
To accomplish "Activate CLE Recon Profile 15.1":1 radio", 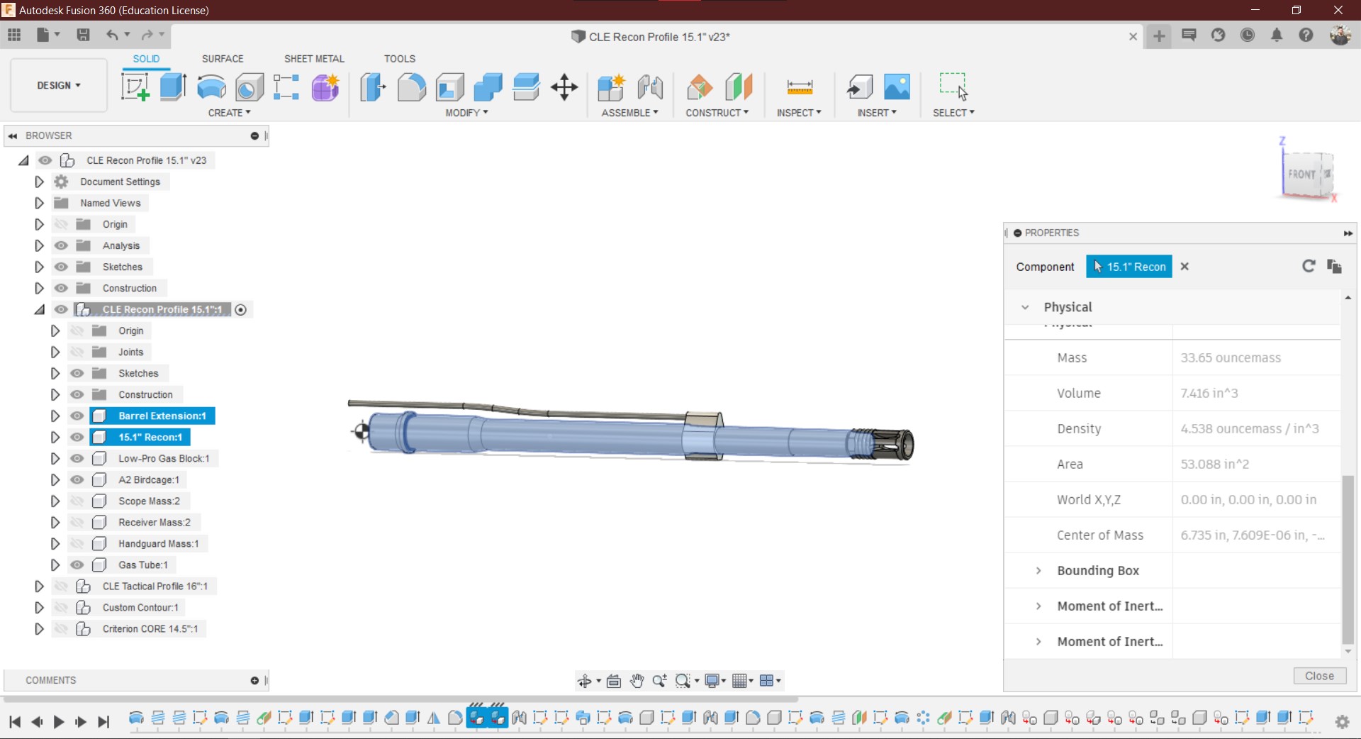I will 241,310.
